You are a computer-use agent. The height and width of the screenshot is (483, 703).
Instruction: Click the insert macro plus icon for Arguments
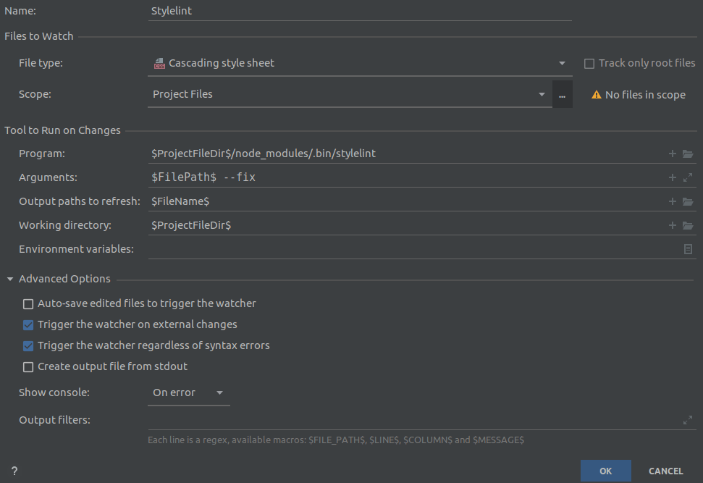[x=673, y=177]
